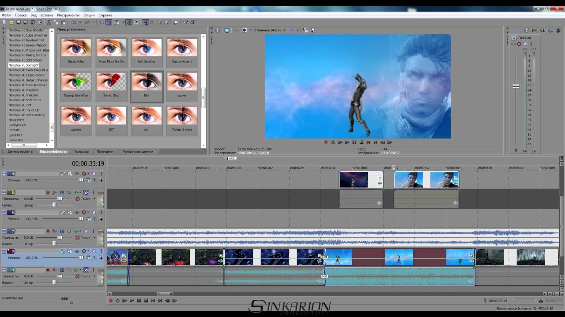
Task: Open the Вставка menu
Action: point(46,15)
